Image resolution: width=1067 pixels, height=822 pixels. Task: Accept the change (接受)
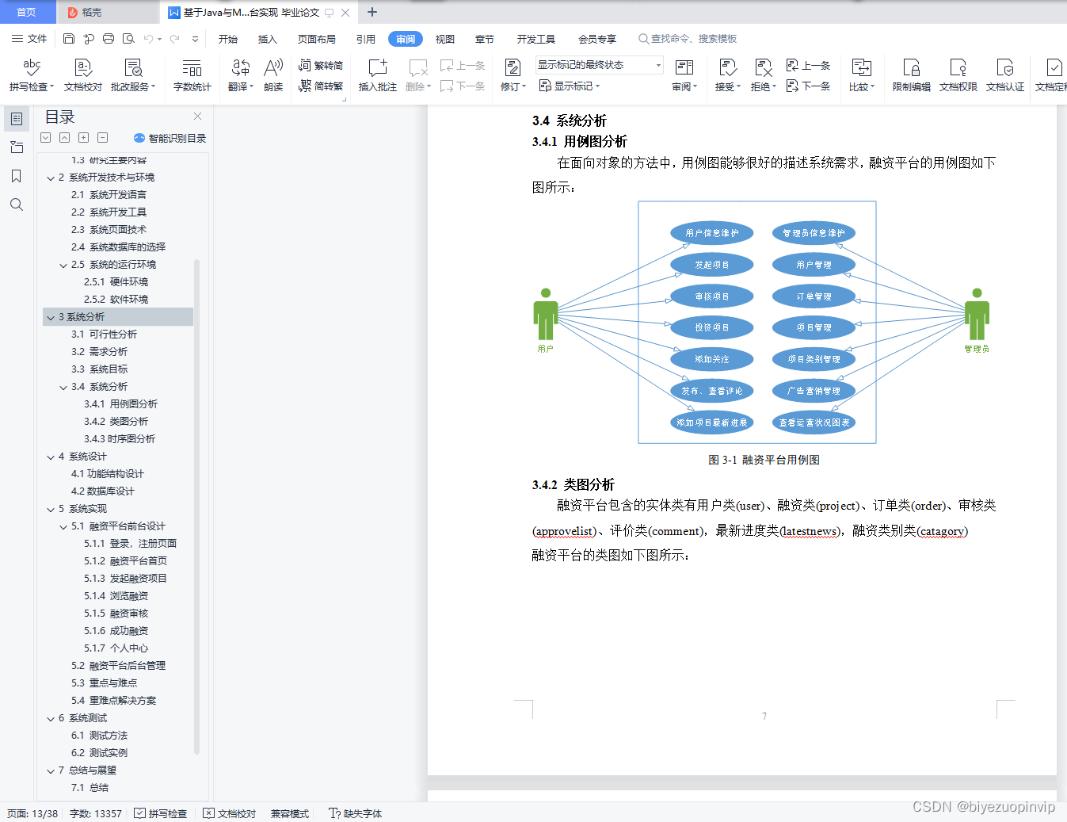coord(727,75)
